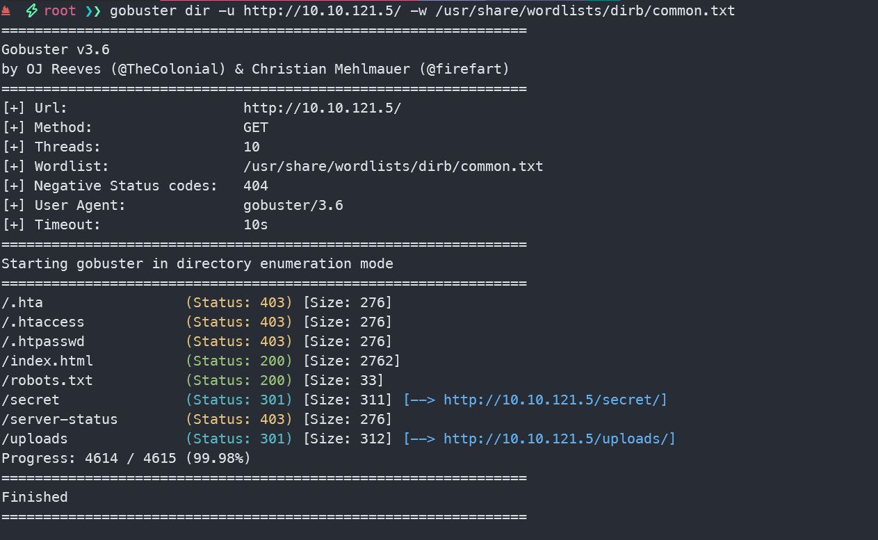Click the target URL in the gobuster command

click(x=322, y=11)
